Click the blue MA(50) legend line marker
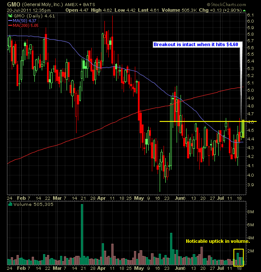Screen dimensions: 261x272 tap(10, 20)
